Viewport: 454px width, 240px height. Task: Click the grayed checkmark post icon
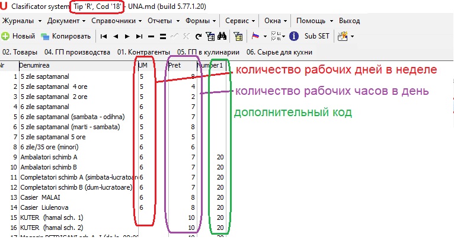point(174,36)
